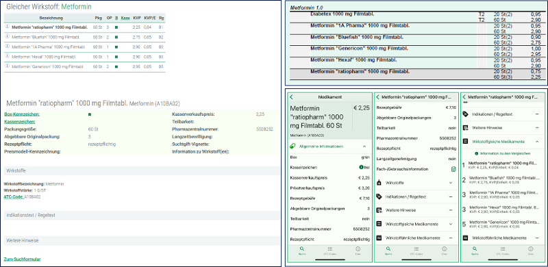Click "Diabetex 1000 mg Filmtabl." in the printed list
548x267 pixels.
point(342,14)
